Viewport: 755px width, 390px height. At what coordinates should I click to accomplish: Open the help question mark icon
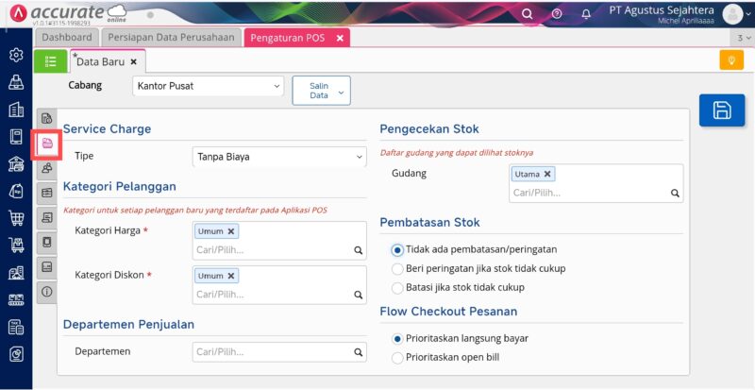click(x=557, y=13)
